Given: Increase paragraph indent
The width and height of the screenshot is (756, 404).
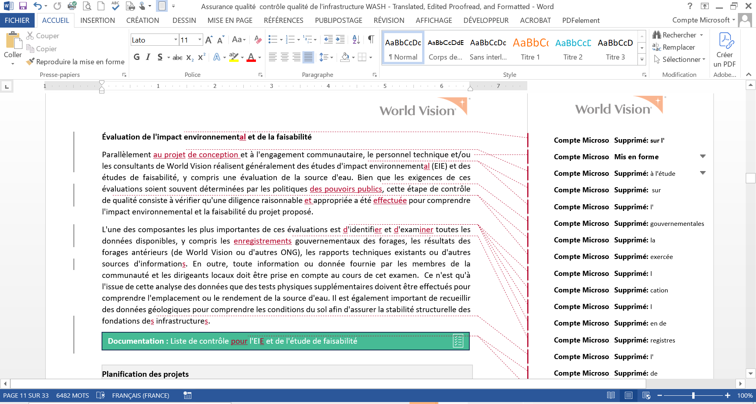Looking at the screenshot, I should point(340,39).
